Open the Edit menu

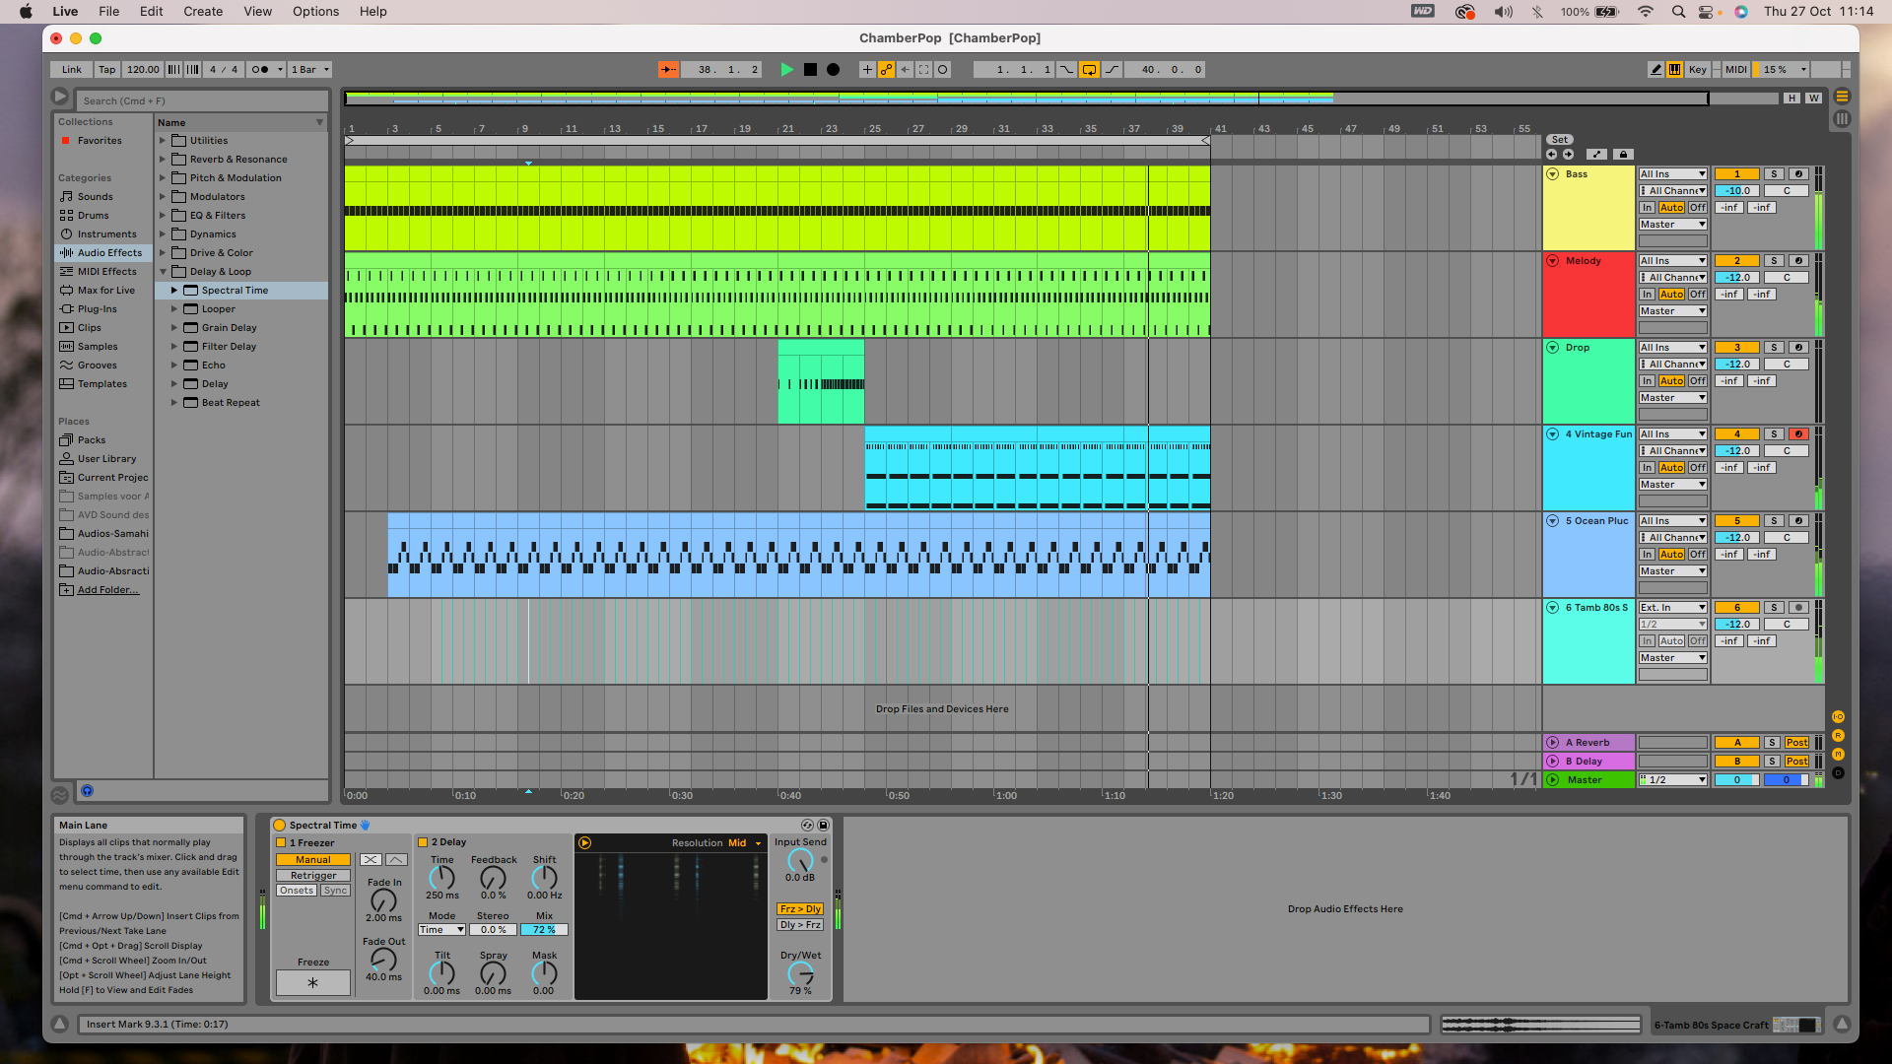point(151,12)
